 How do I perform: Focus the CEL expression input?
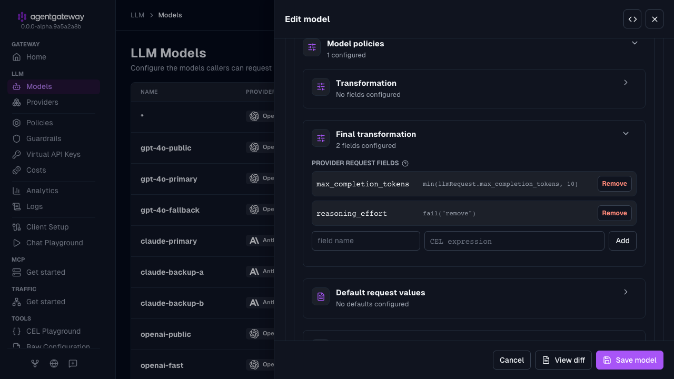(x=514, y=241)
